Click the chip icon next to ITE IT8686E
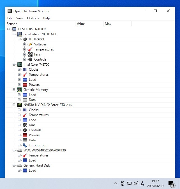 [x=25, y=39]
